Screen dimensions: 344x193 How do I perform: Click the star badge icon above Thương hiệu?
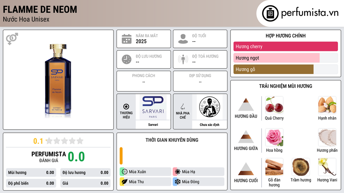click(126, 107)
